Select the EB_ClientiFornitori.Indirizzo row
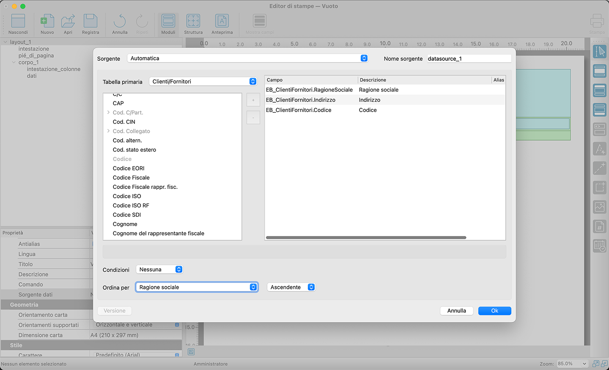This screenshot has width=609, height=370. 301,100
